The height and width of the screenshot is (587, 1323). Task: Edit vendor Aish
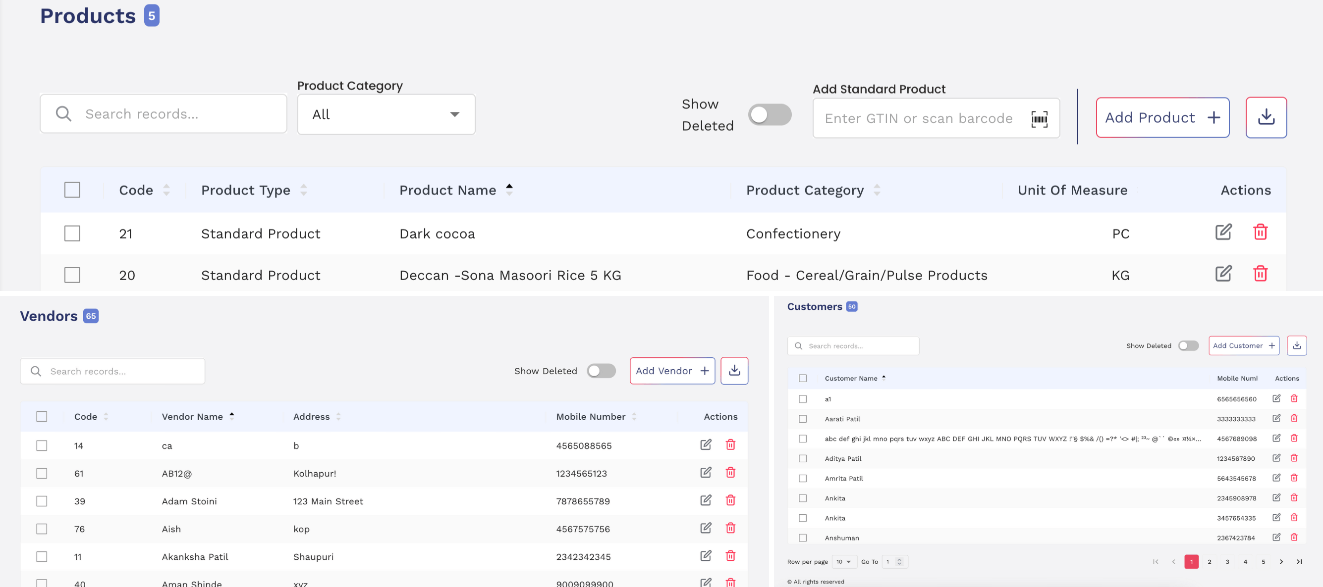(706, 528)
